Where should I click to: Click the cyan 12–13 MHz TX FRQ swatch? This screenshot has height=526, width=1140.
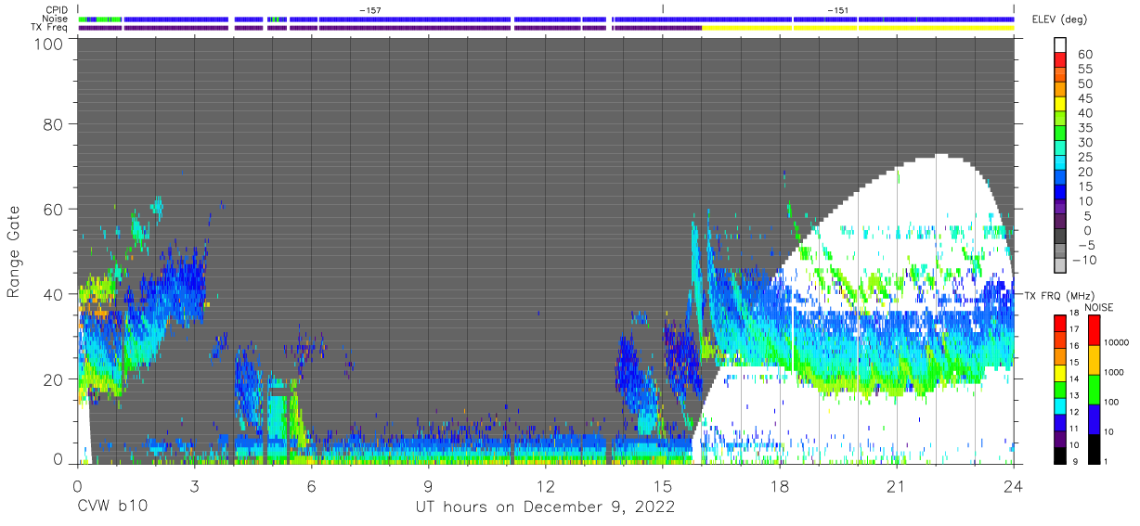pyautogui.click(x=1060, y=406)
